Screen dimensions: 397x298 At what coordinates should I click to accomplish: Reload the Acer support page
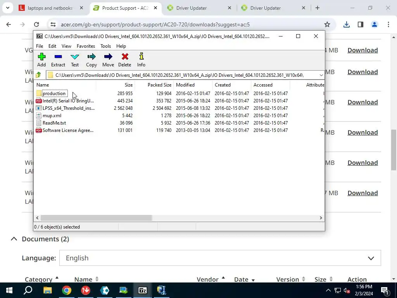pos(36,24)
